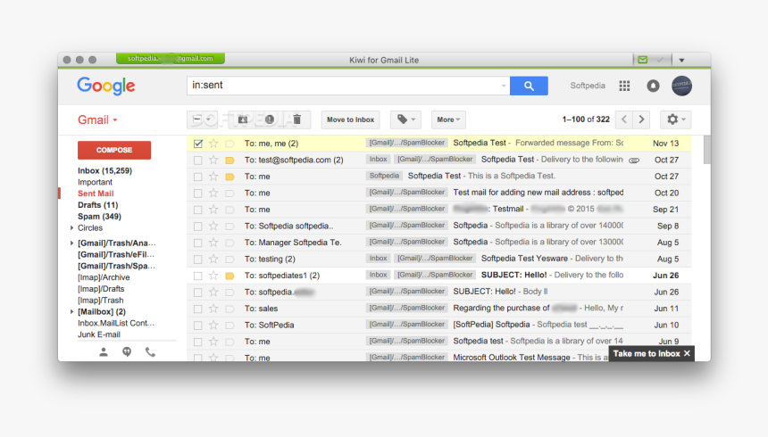
Task: Click the blue search magnifier button
Action: pyautogui.click(x=529, y=86)
